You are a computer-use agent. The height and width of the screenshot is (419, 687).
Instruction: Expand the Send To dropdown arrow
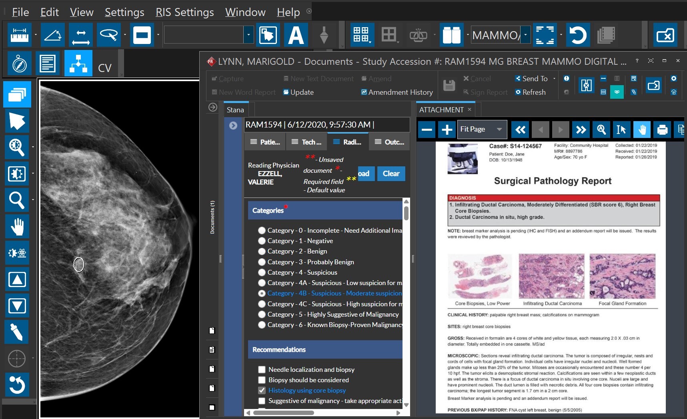coord(554,78)
